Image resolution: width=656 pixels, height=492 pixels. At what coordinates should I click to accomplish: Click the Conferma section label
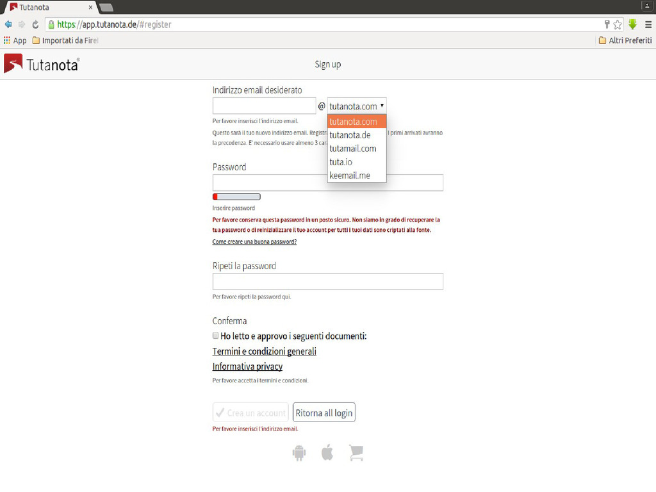[229, 321]
